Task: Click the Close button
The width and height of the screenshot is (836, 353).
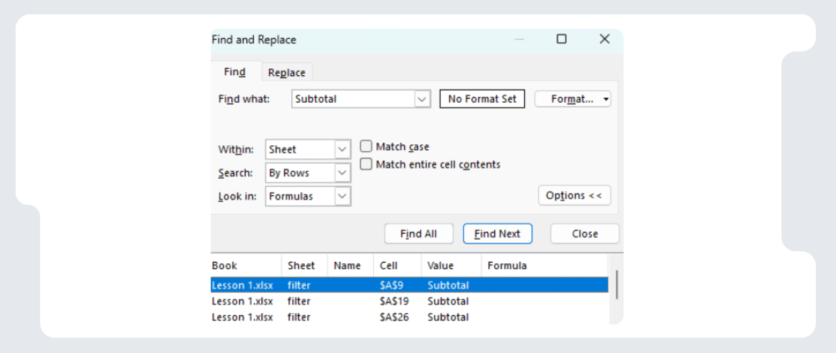Action: tap(584, 234)
